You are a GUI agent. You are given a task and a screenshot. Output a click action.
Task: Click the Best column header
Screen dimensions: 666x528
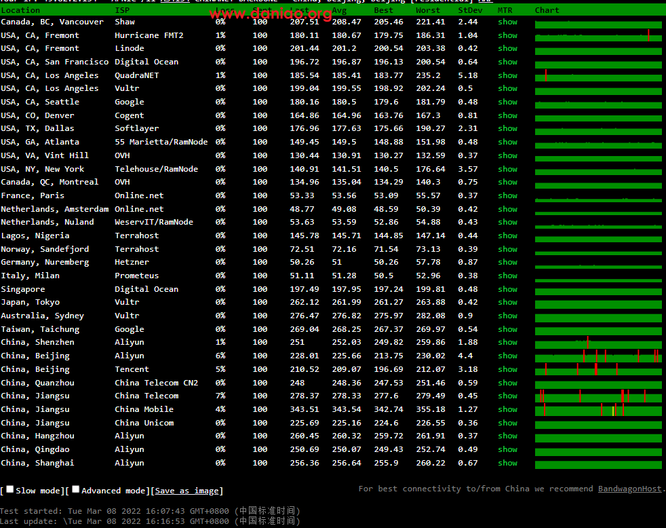(x=384, y=10)
